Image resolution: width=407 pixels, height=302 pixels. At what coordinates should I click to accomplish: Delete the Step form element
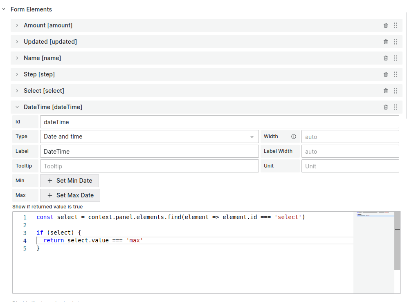coord(385,74)
